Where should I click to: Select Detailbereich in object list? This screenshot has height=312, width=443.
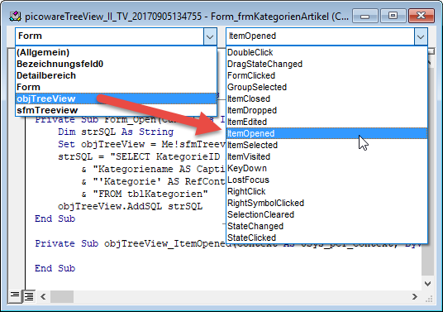coord(116,75)
